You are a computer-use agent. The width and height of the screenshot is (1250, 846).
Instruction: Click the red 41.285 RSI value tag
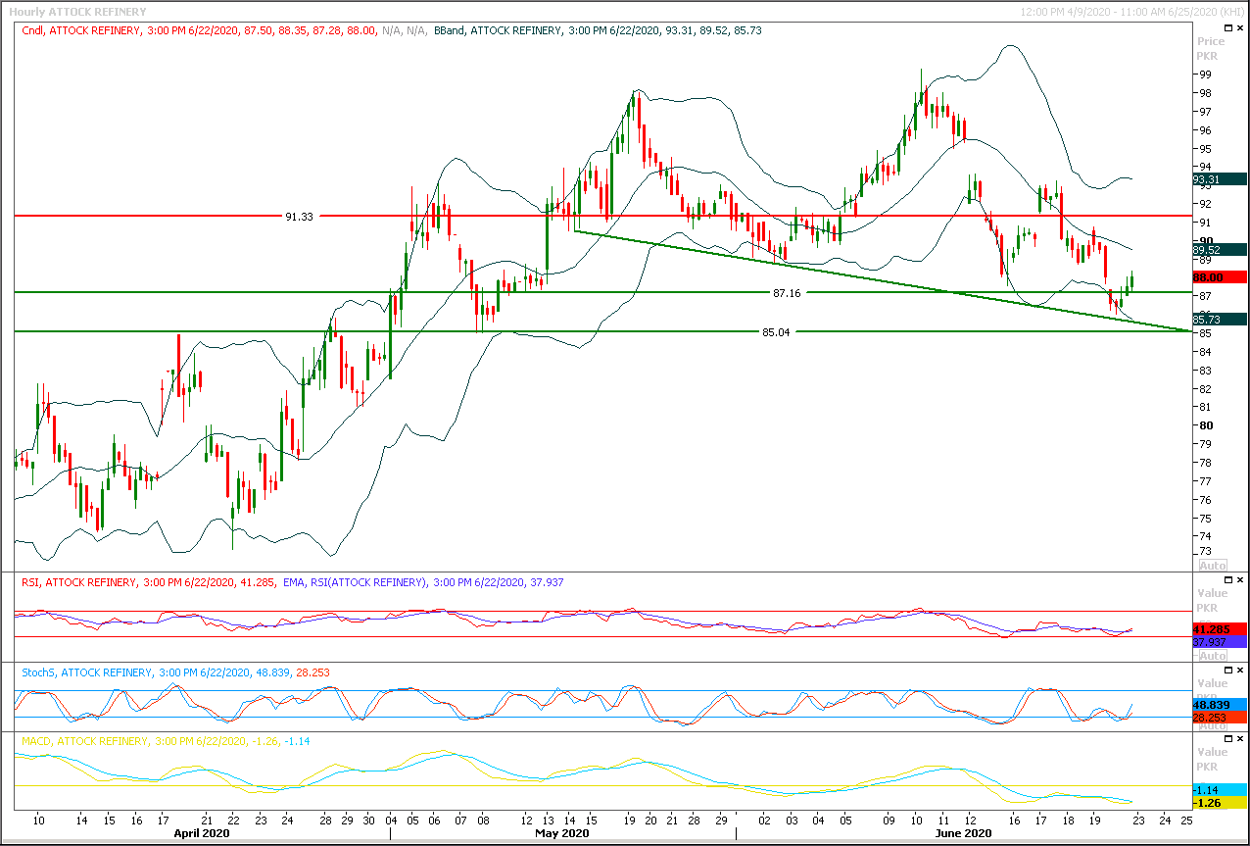(1220, 628)
